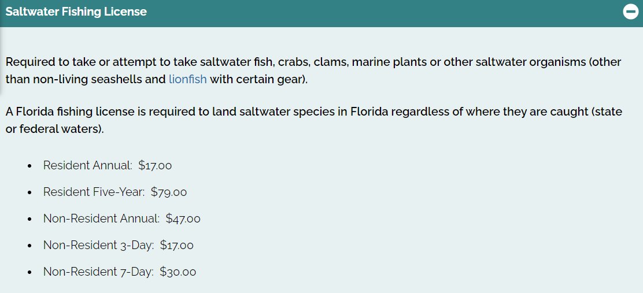Screen dimensions: 643x293
Task: Click the $17.00 price for Resident Annual
Action: pos(155,165)
